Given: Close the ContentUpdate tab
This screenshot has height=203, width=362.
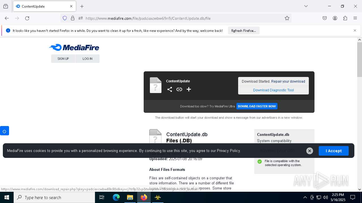Looking at the screenshot, I should click(x=71, y=6).
